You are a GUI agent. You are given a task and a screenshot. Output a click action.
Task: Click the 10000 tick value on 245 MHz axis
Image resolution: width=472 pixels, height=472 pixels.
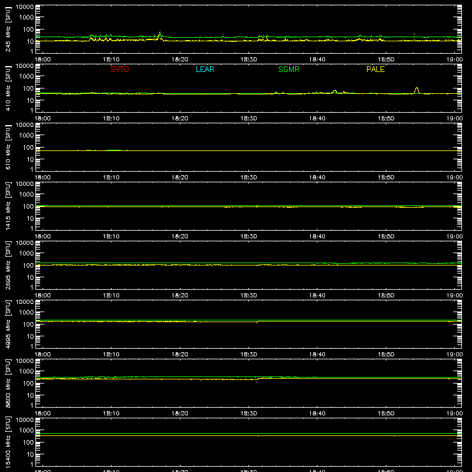[25, 7]
